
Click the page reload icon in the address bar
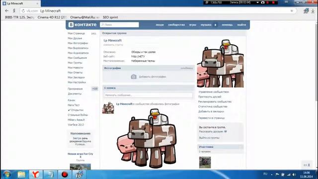(x=23, y=11)
